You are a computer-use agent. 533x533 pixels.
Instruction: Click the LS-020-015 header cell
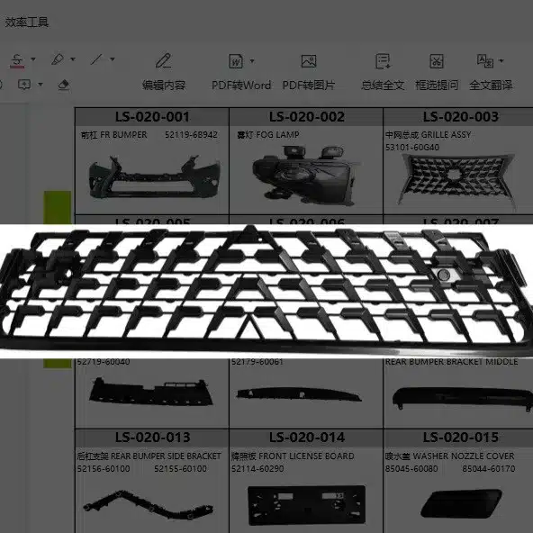point(458,438)
